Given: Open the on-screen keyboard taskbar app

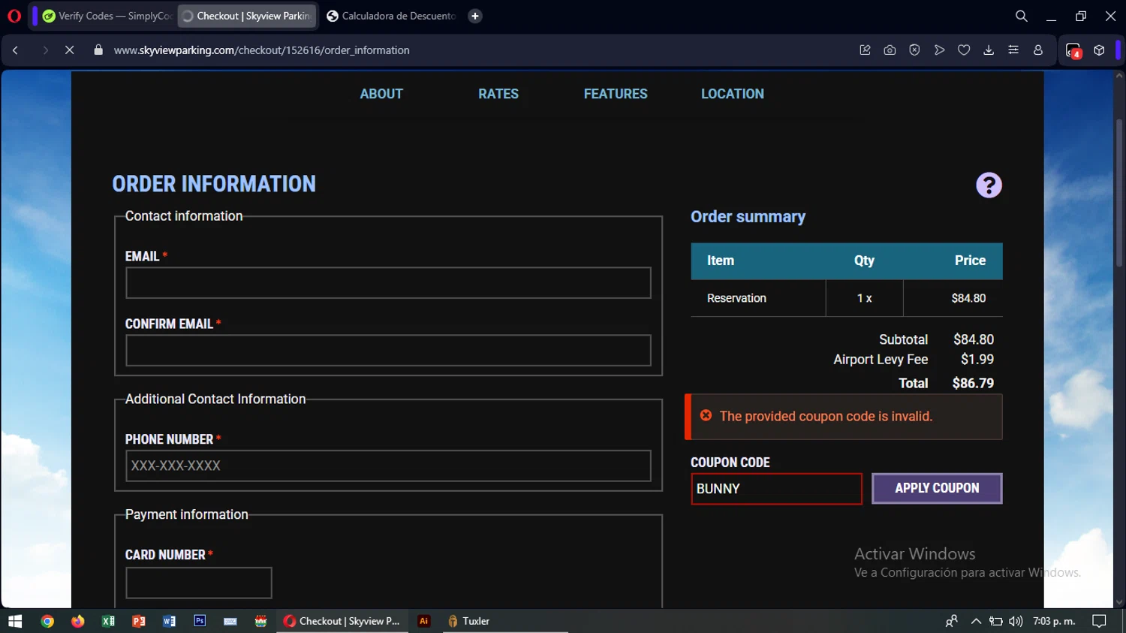Looking at the screenshot, I should click(230, 621).
